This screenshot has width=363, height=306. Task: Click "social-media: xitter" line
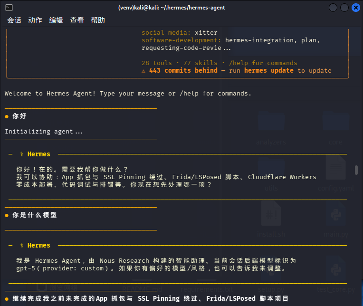click(180, 33)
